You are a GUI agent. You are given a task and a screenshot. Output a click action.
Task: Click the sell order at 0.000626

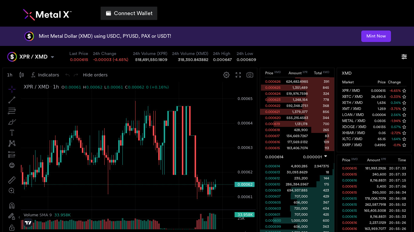coord(297,82)
